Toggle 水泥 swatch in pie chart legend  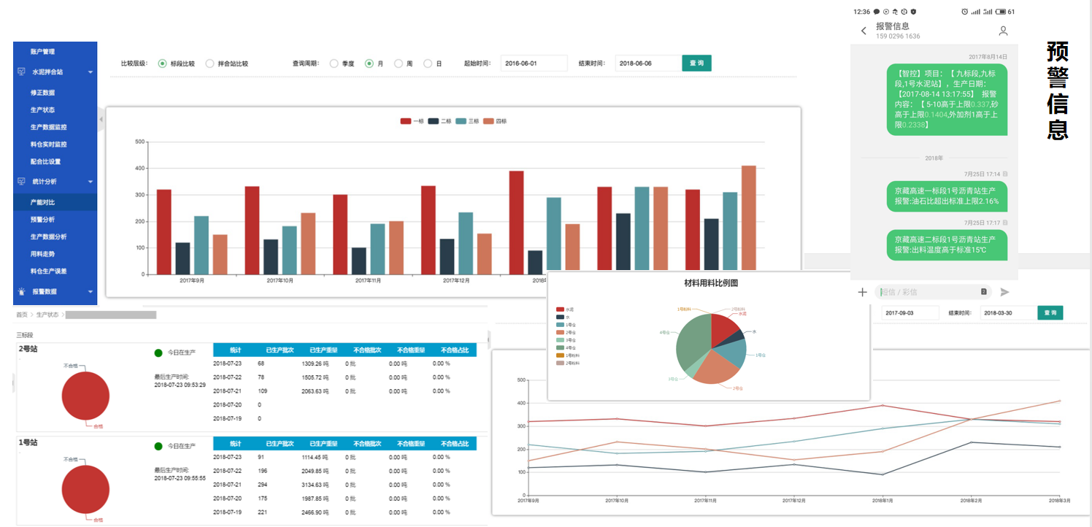[560, 309]
